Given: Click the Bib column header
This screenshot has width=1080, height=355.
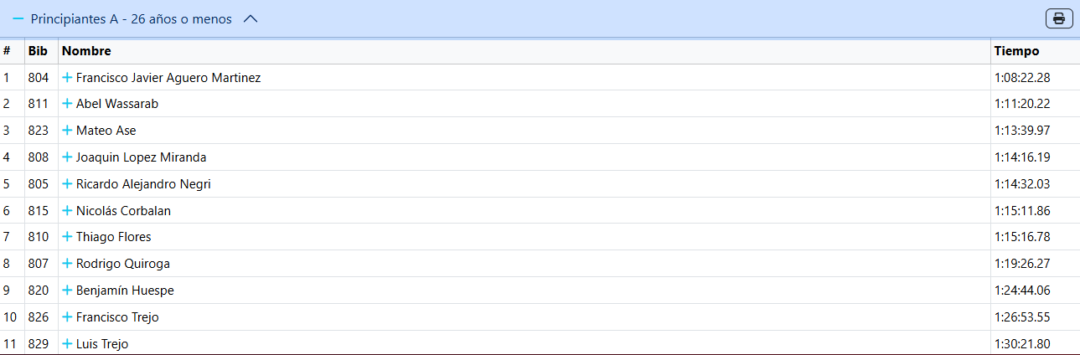Looking at the screenshot, I should click(38, 51).
